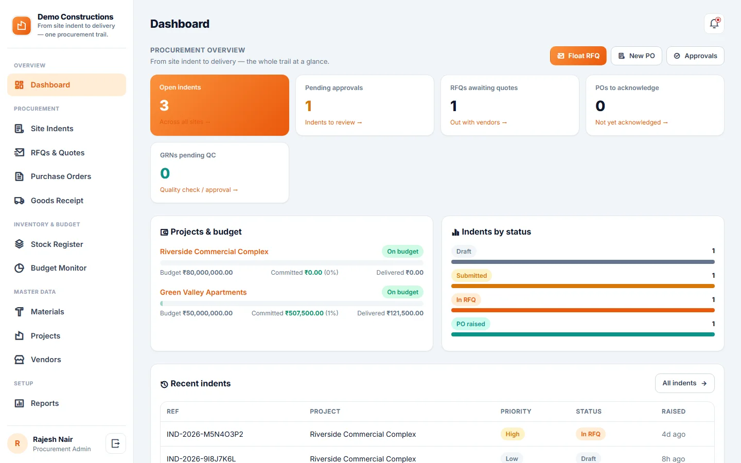Click the Recent indents history icon

point(164,384)
